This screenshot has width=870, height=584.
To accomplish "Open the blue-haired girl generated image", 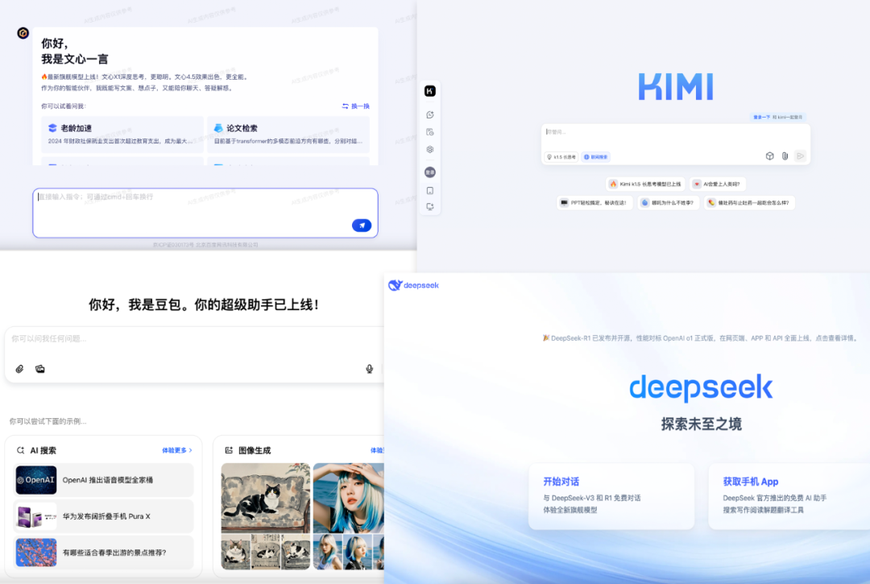I will coord(349,498).
